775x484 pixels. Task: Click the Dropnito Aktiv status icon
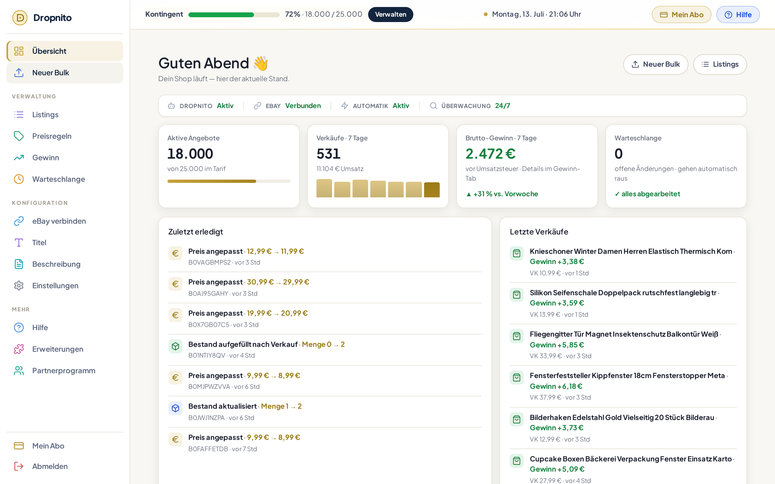(171, 106)
